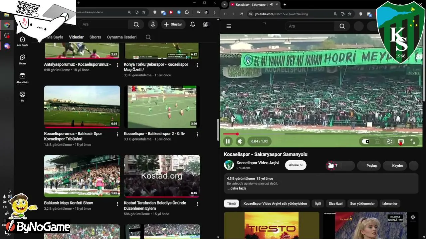Open the Balıkesir Maçı Konfeti Show title
Viewport: 426px width, 239px height.
click(69, 203)
